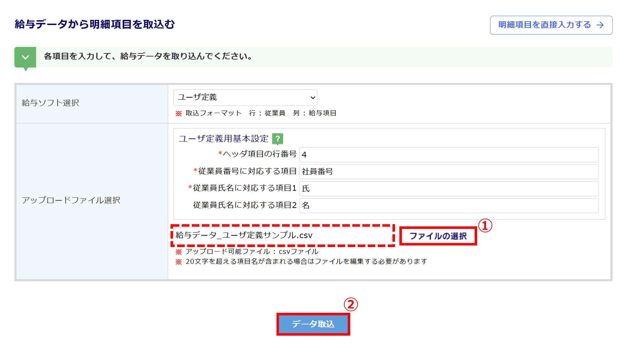Click the アップロードファイル選択 row label
Viewport: 627px width, 346px height.
pyautogui.click(x=71, y=200)
